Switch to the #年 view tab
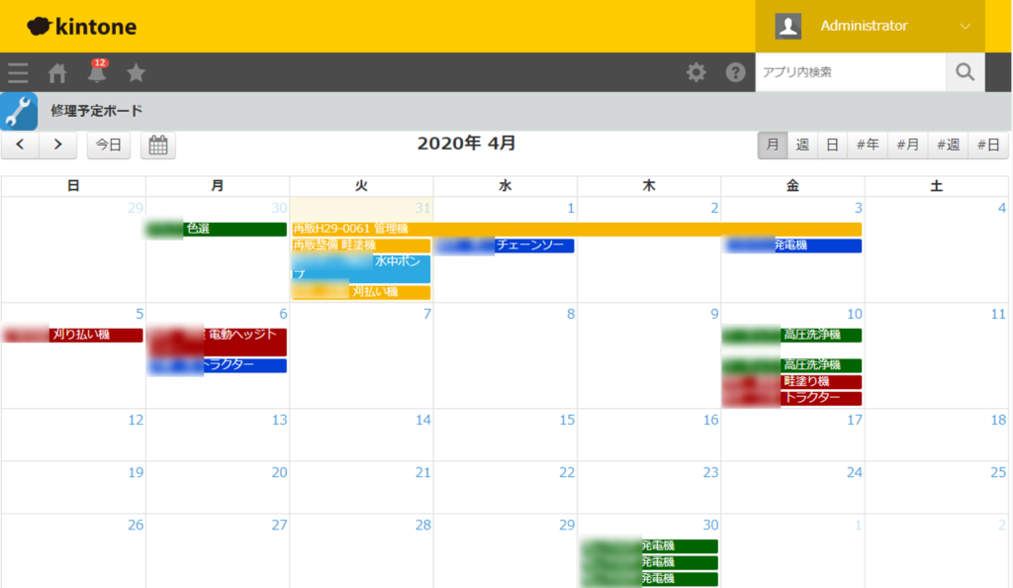The height and width of the screenshot is (588, 1013). tap(868, 145)
